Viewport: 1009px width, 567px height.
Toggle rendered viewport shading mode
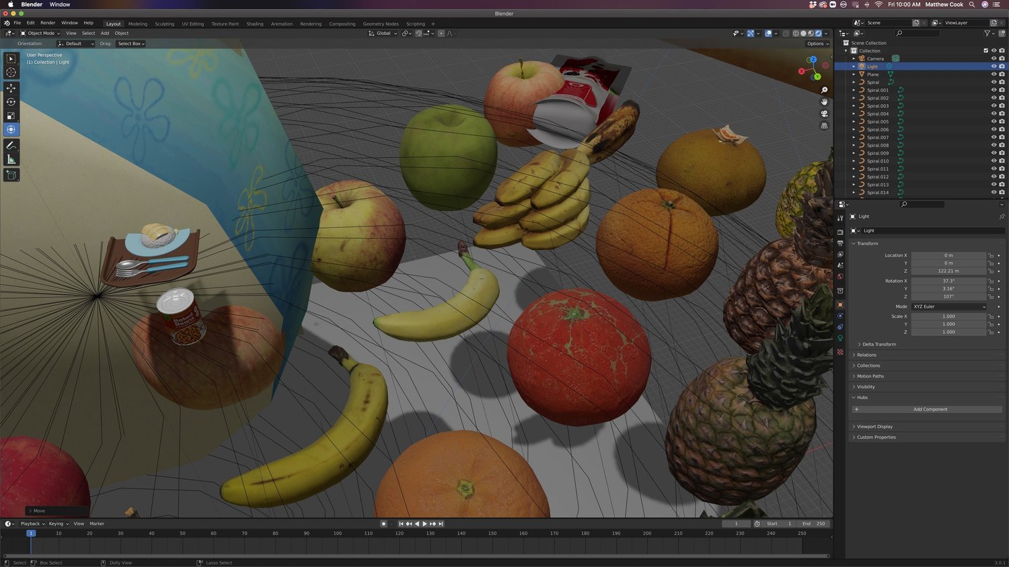click(818, 33)
